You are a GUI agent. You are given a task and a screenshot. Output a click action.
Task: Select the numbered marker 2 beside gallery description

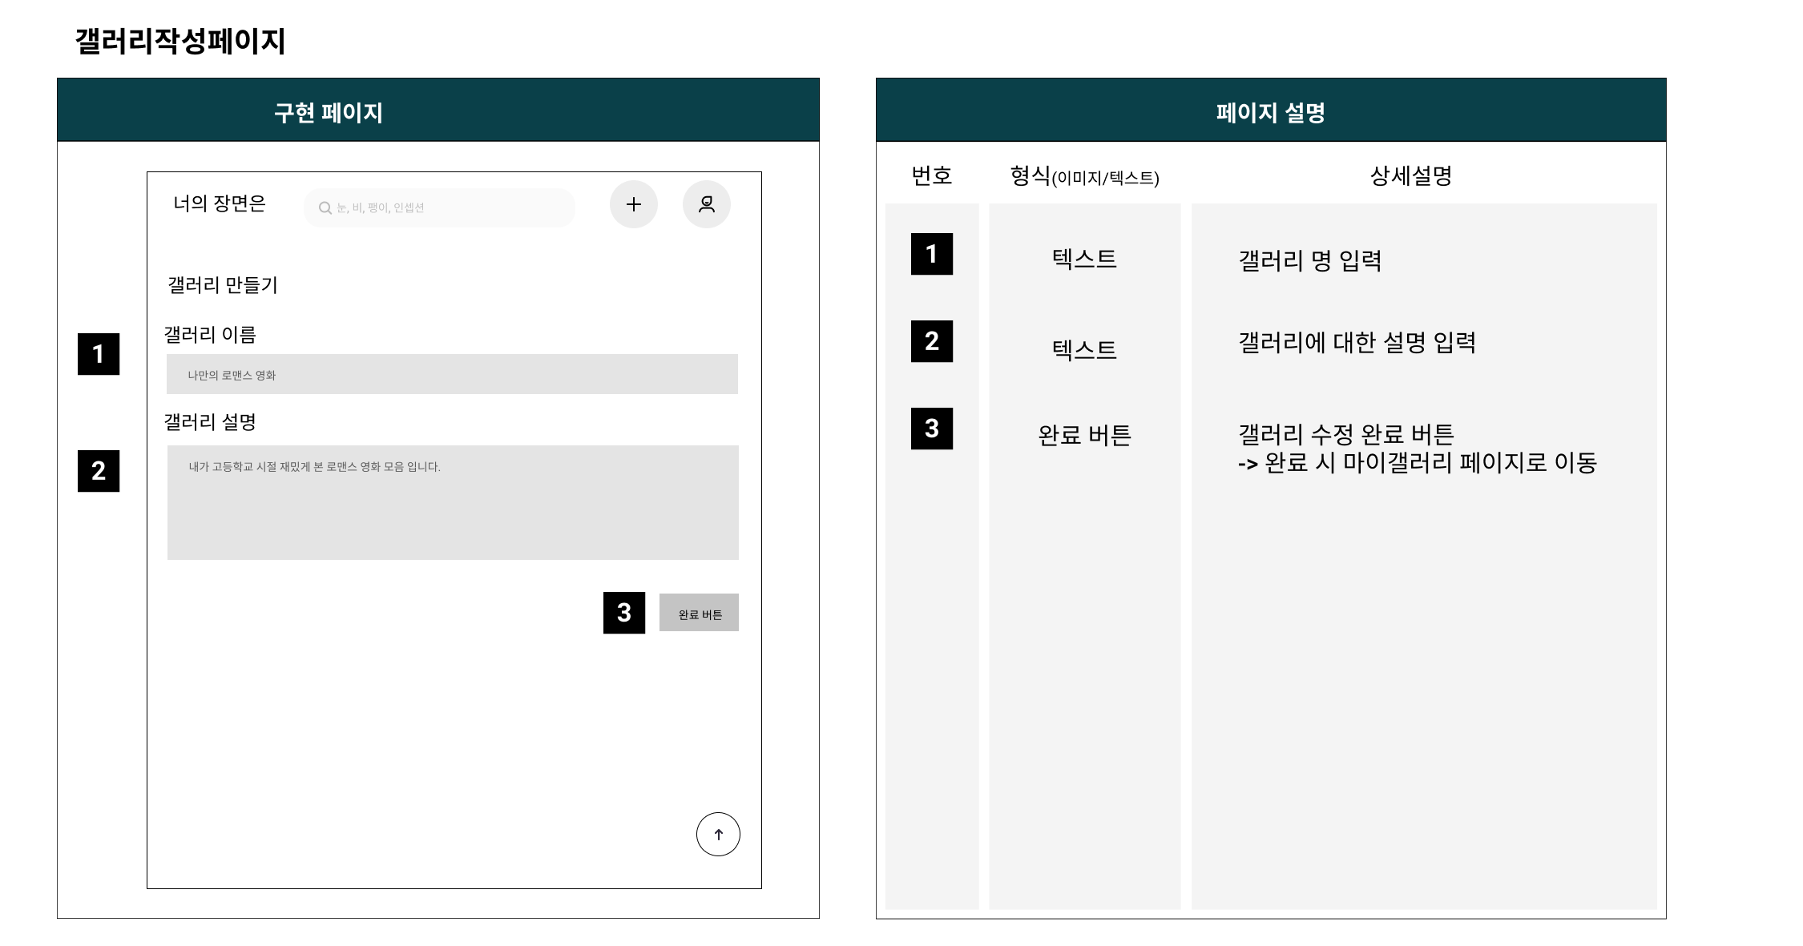[x=98, y=473]
